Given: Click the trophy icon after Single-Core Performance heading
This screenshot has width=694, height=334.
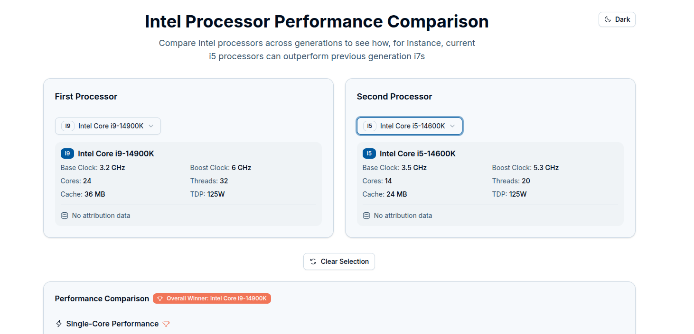Looking at the screenshot, I should 166,324.
